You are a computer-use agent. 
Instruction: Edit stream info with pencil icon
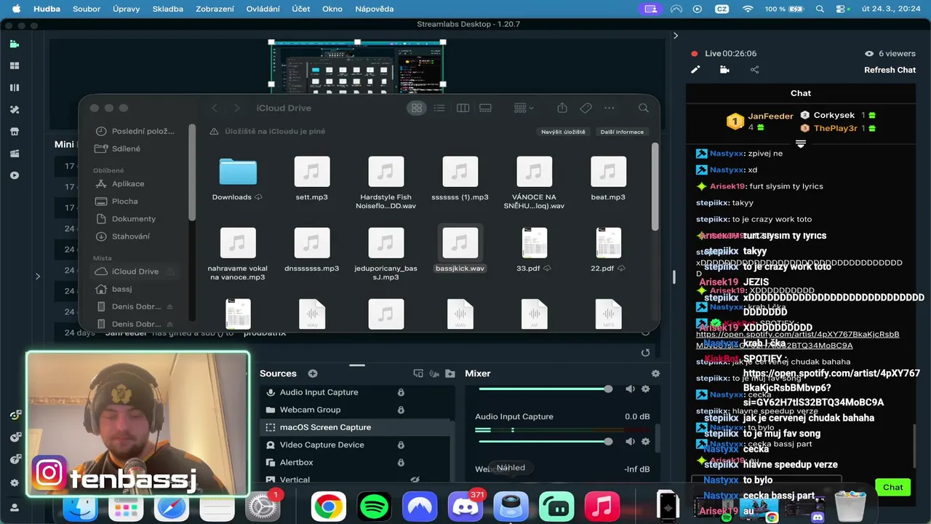pyautogui.click(x=695, y=70)
